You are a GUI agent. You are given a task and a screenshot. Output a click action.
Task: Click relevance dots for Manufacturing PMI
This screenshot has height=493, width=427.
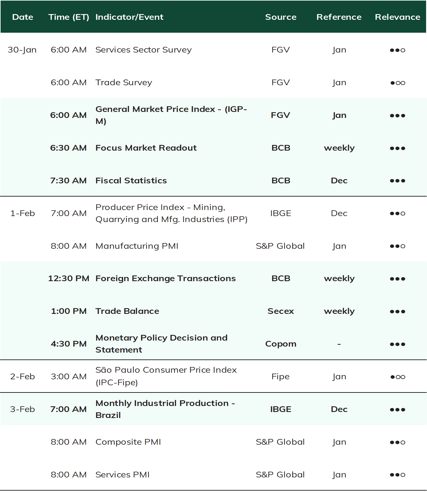click(397, 246)
